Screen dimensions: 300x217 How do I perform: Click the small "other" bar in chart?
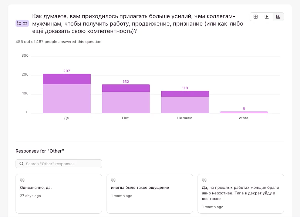pos(244,112)
